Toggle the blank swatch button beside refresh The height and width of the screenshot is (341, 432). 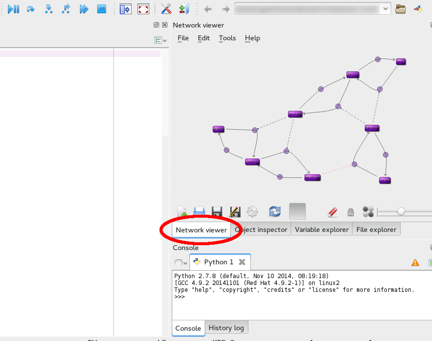point(297,211)
